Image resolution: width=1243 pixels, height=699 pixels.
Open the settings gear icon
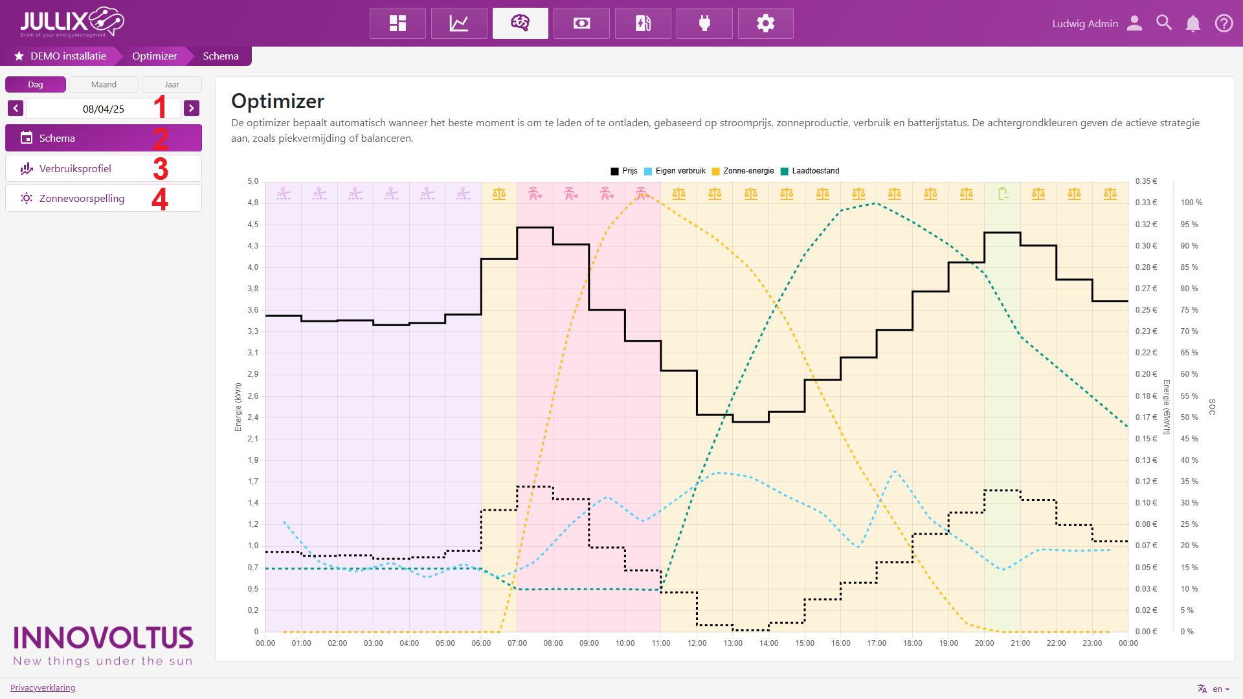[x=765, y=23]
